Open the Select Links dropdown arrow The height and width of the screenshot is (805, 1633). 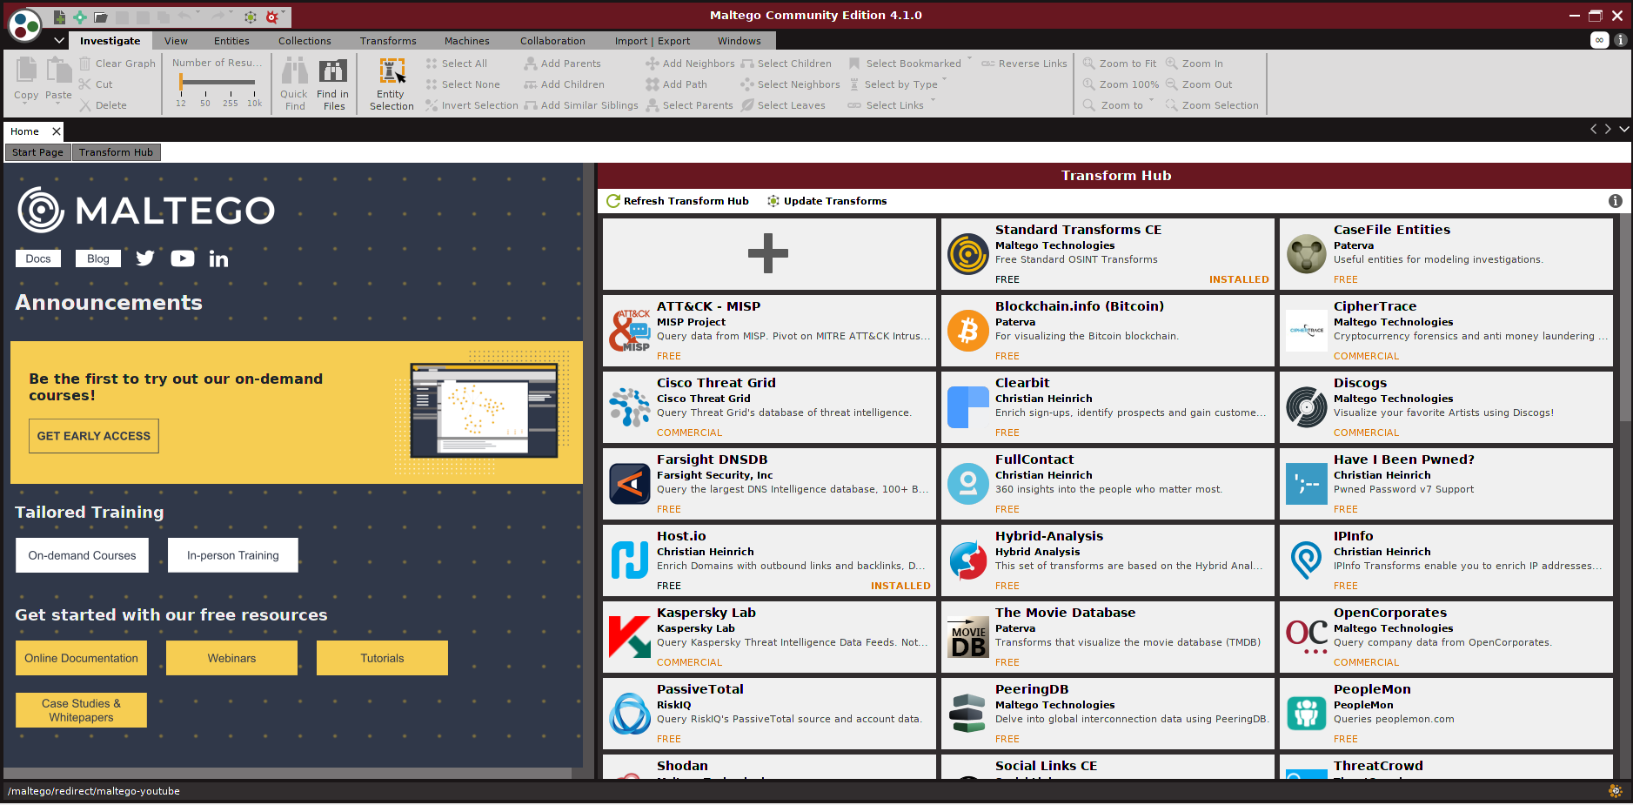tap(933, 101)
